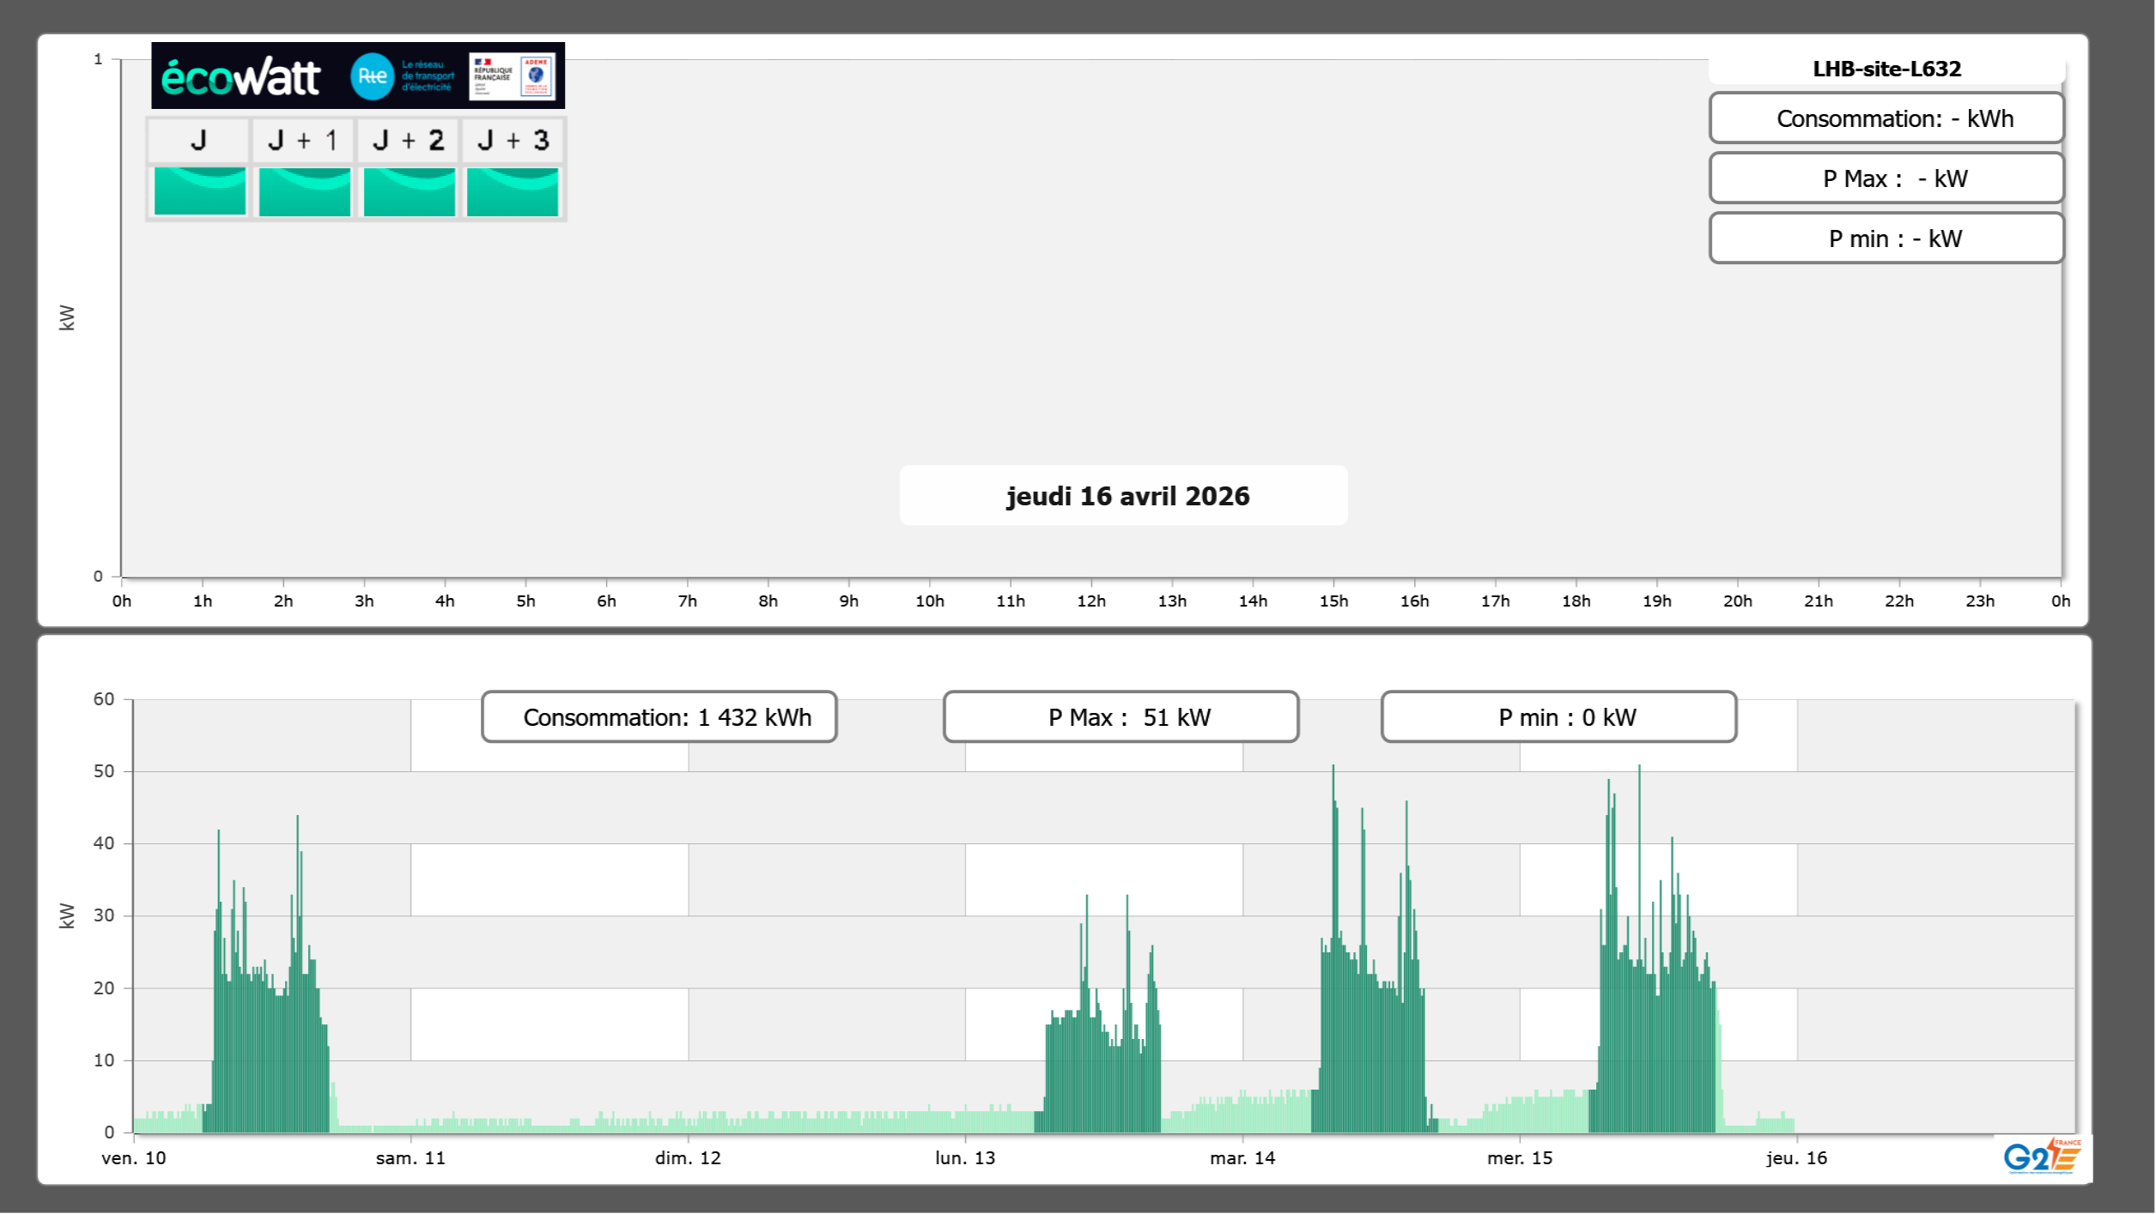Screen dimensions: 2156x1214
Task: Click the G2E France logo
Action: coord(2042,1157)
